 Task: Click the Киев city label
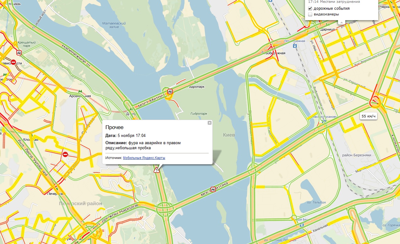(x=229, y=135)
